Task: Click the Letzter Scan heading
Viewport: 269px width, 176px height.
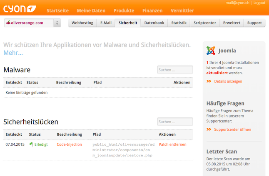Action: (x=222, y=152)
